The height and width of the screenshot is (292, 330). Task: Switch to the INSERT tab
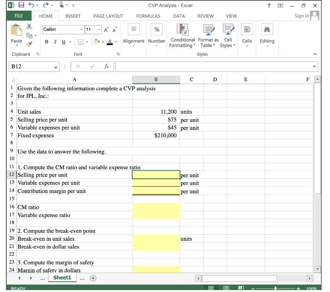(x=73, y=16)
